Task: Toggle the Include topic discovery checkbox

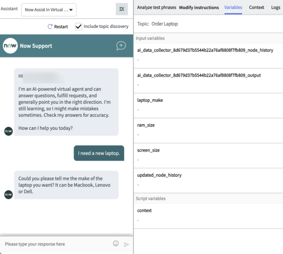Action: point(79,27)
